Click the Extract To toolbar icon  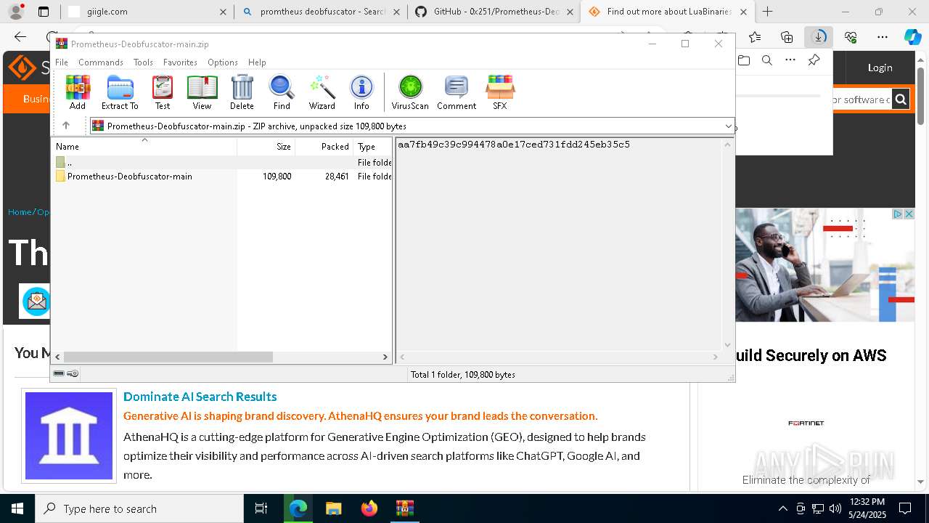point(120,92)
